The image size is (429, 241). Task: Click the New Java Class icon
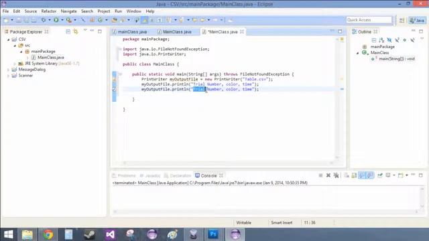coord(100,20)
